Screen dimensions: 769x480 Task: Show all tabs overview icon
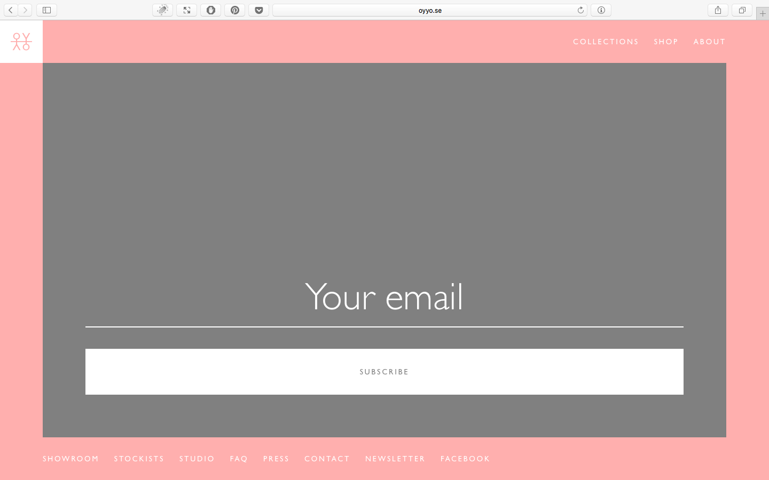(742, 10)
